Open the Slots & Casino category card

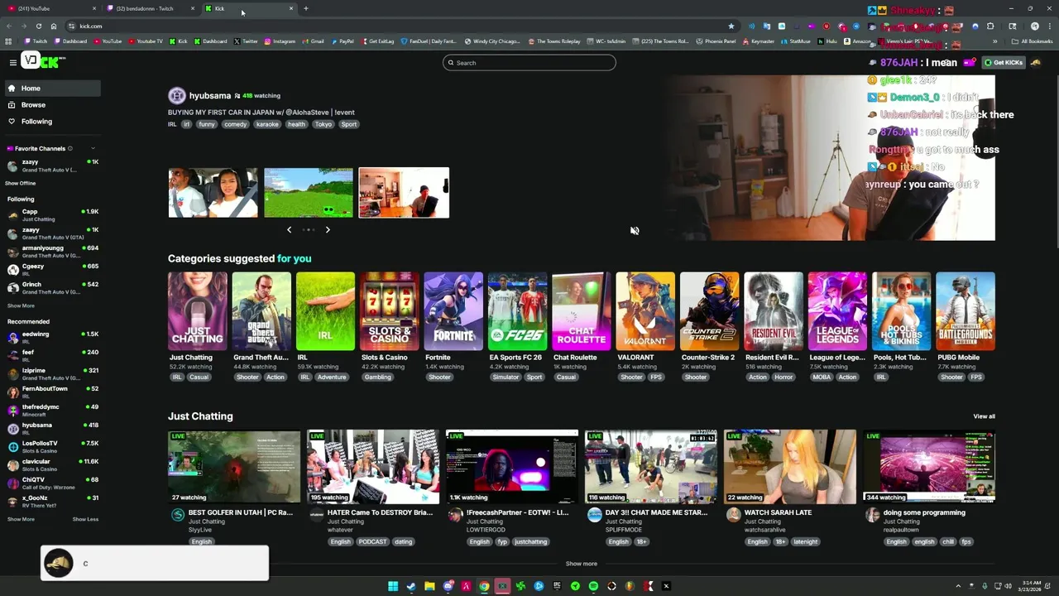point(389,311)
